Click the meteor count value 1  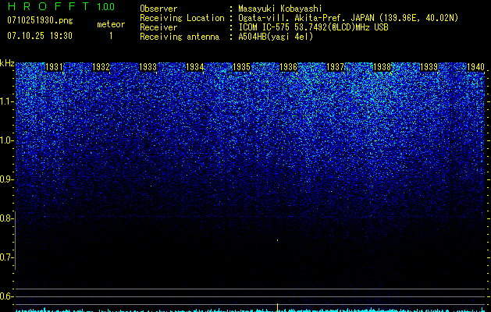[111, 36]
